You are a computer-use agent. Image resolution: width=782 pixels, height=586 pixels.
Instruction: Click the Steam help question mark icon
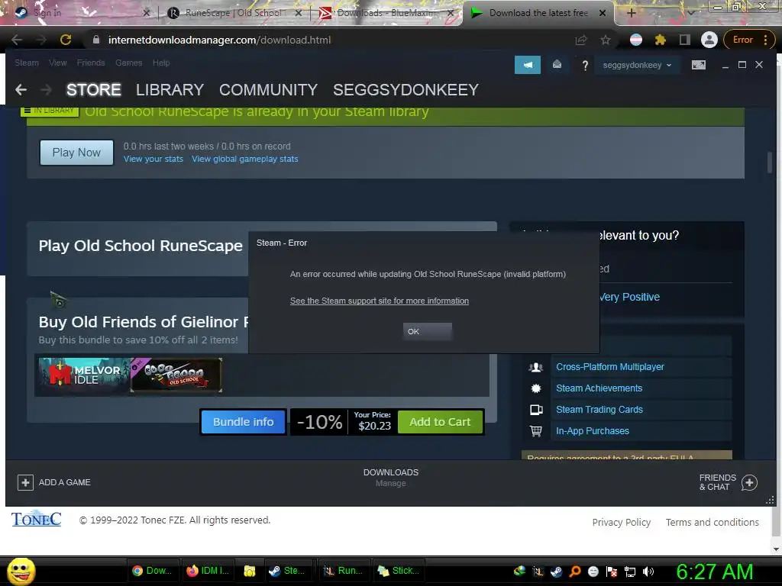click(585, 66)
